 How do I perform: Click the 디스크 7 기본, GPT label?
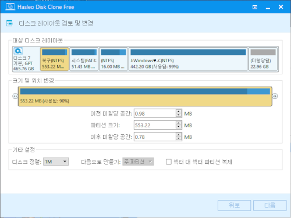click(x=23, y=60)
